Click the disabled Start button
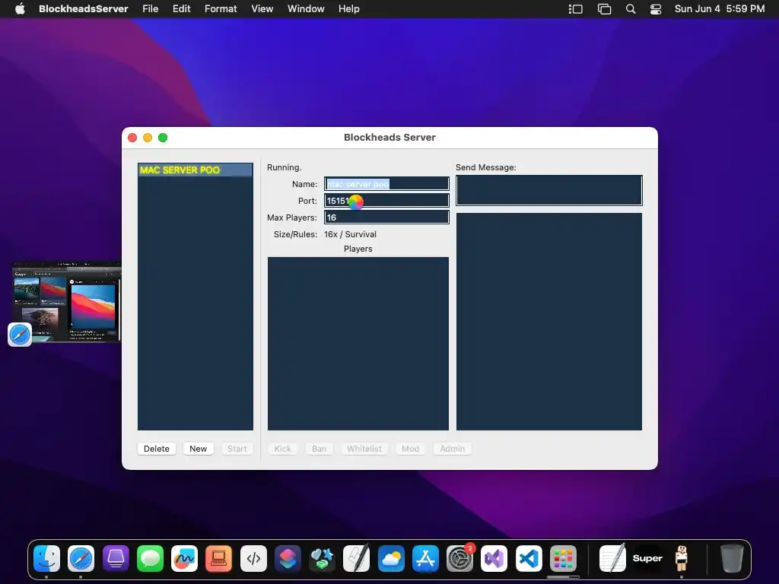Viewport: 779px width, 584px height. 237,449
